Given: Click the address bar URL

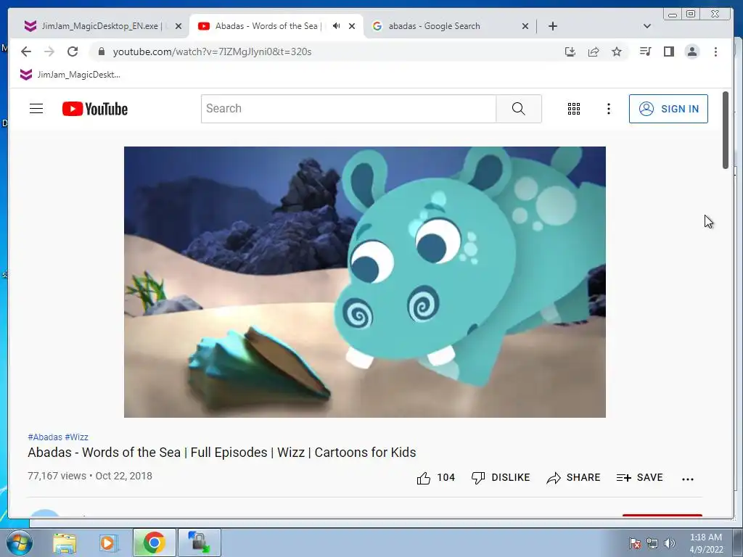Looking at the screenshot, I should 213,51.
